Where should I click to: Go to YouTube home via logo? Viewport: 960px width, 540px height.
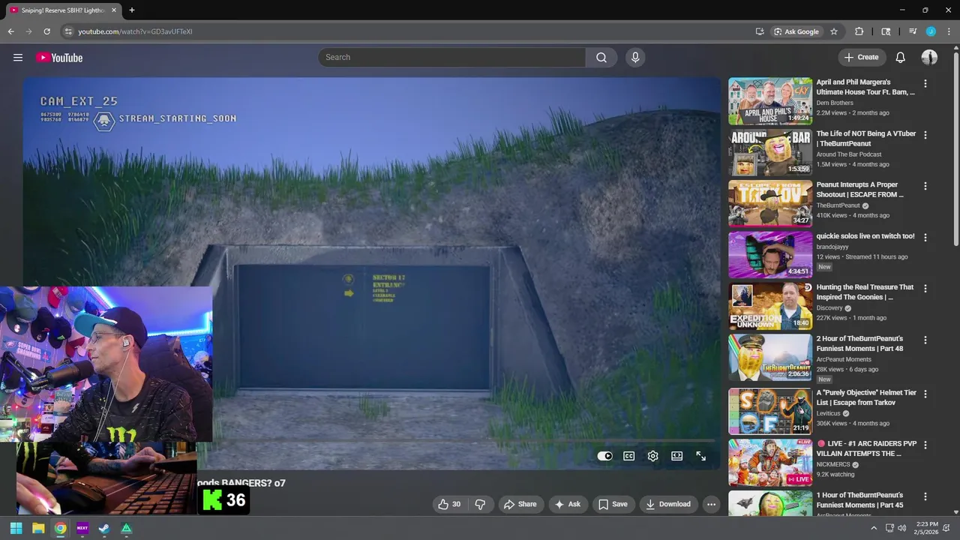tap(59, 58)
